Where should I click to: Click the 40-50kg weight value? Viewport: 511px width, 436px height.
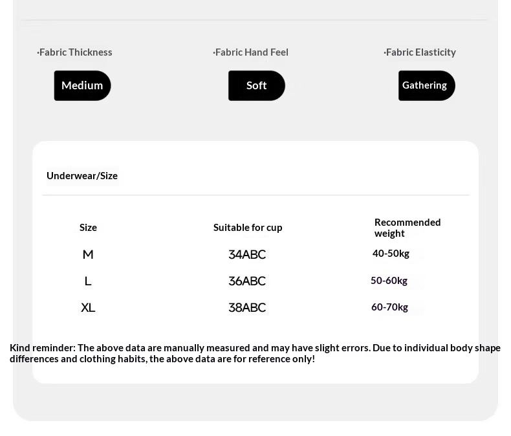point(391,254)
